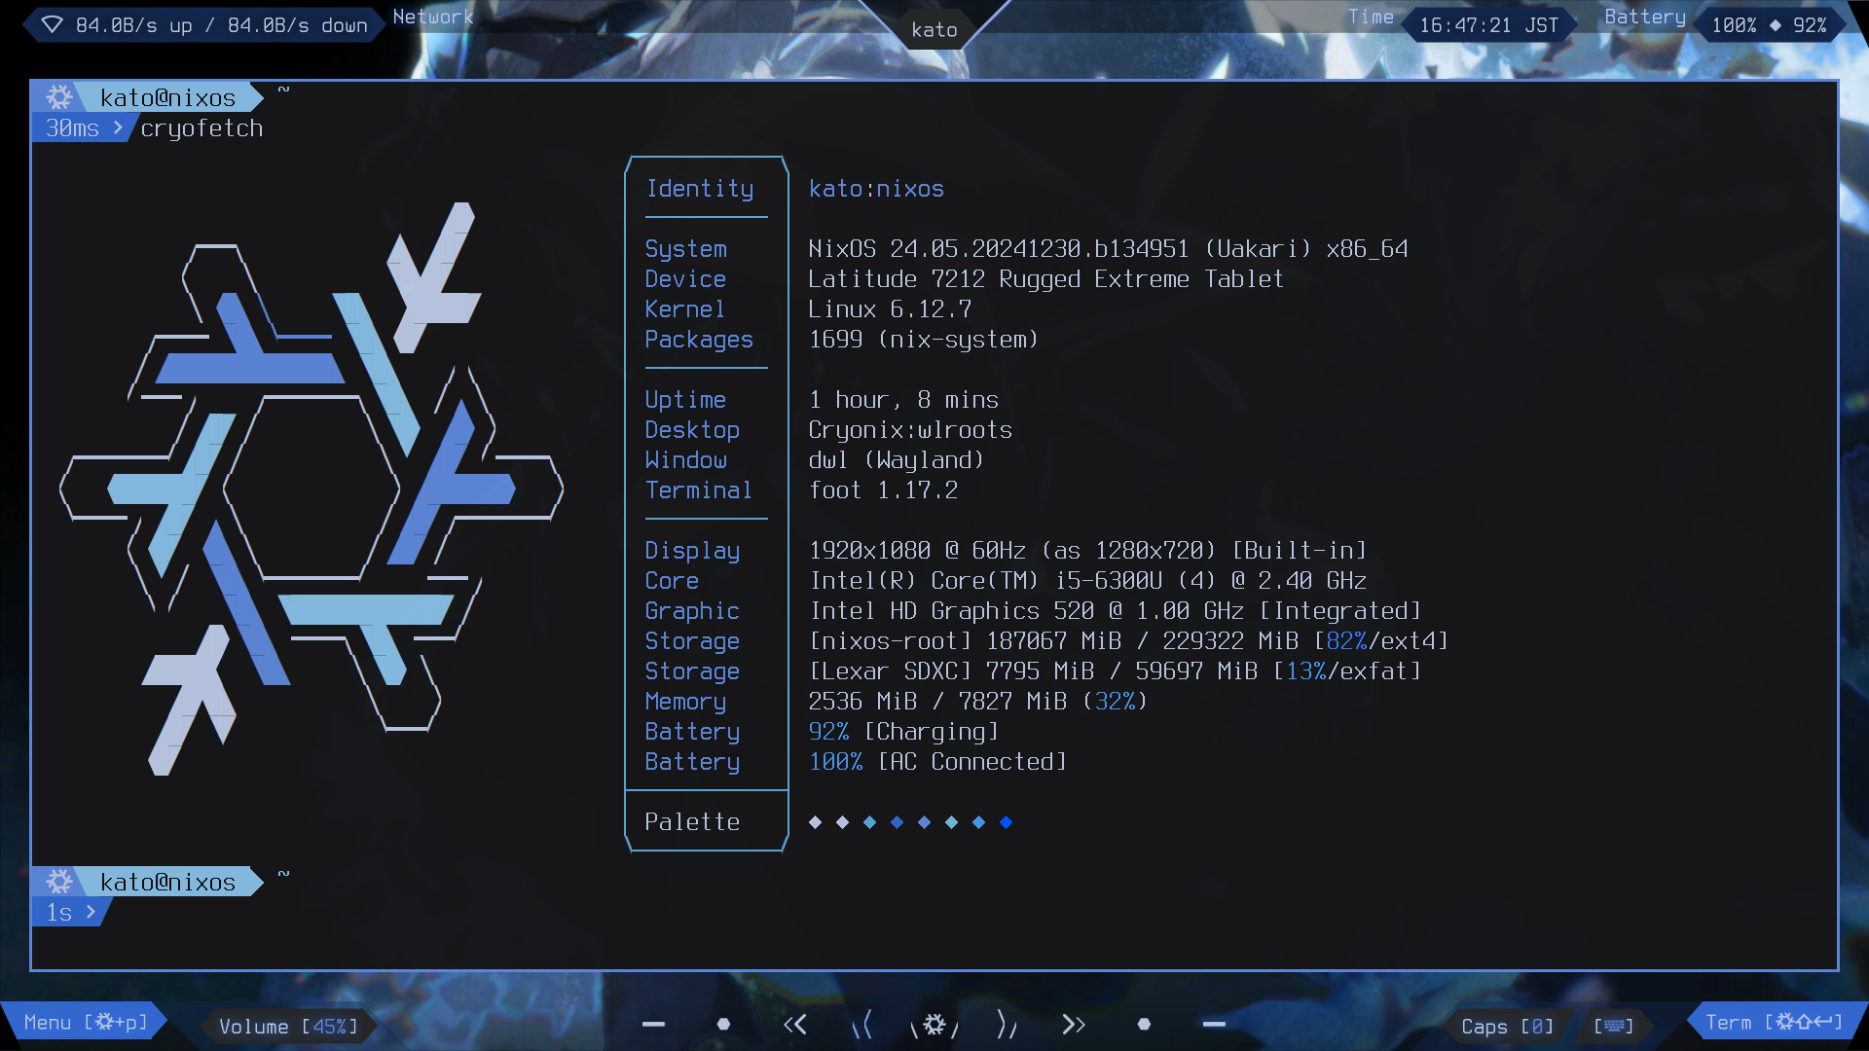Open the Menu launcher button
This screenshot has height=1051, width=1869.
point(86,1023)
